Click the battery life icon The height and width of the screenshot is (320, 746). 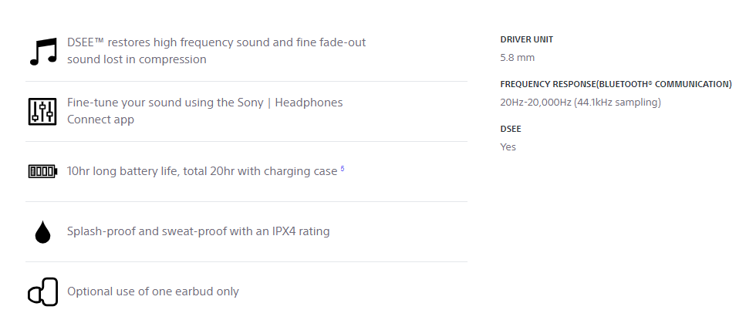(43, 171)
